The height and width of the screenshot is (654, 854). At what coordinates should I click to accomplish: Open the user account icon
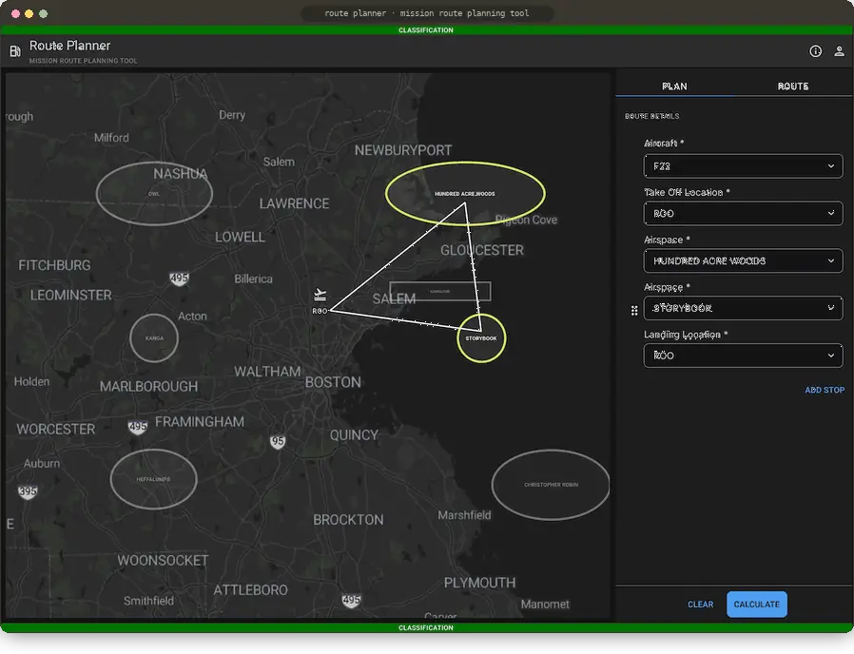pos(839,51)
